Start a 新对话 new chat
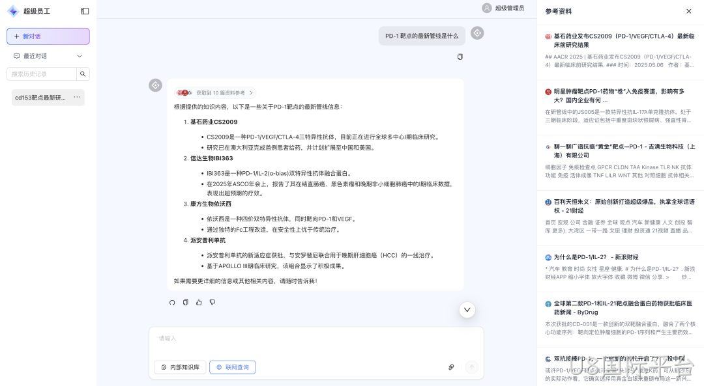 pos(48,36)
